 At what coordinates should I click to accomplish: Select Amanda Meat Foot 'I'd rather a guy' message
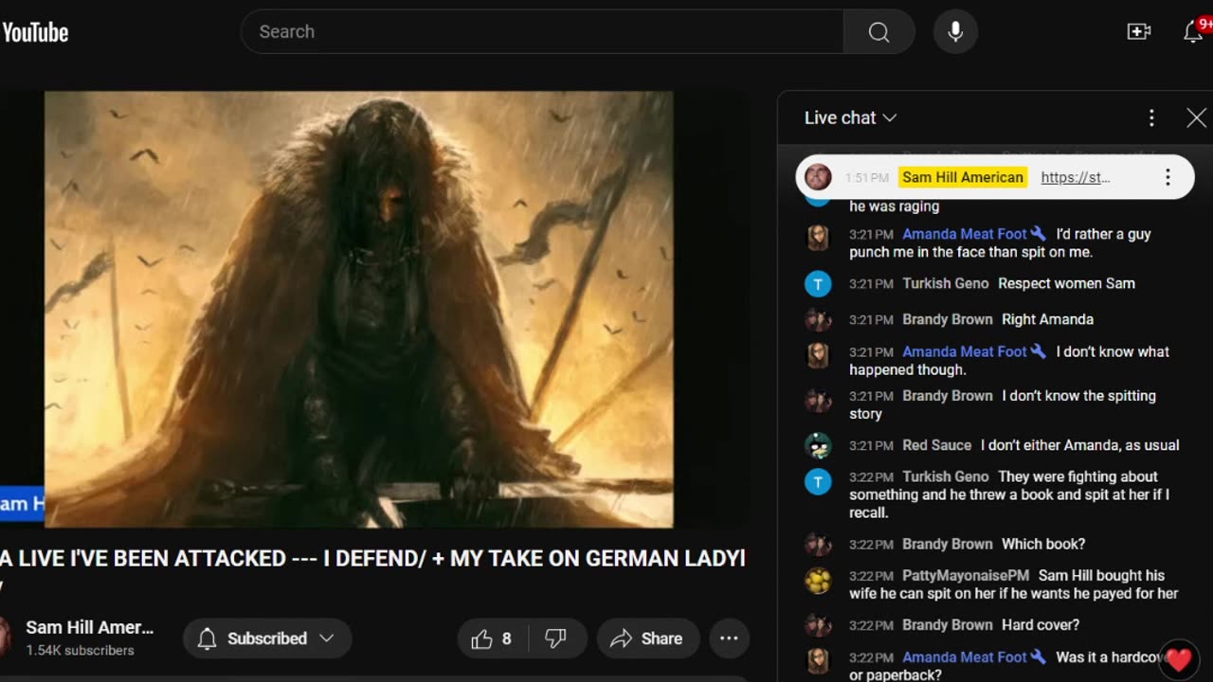[995, 242]
